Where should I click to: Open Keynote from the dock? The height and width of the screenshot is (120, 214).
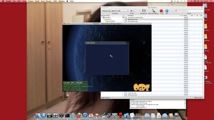pyautogui.click(x=97, y=115)
